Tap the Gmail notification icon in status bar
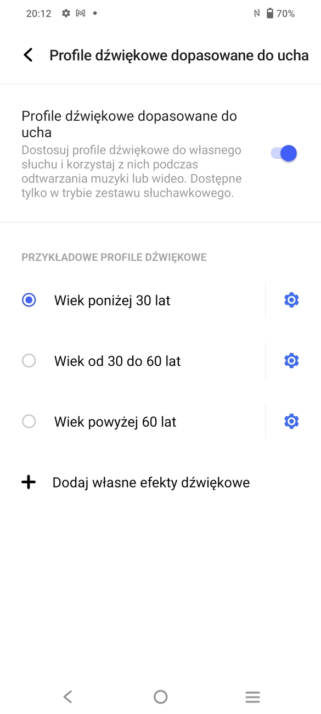 [81, 13]
